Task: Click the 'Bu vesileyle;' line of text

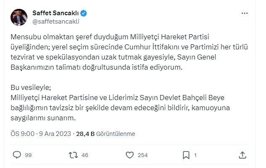Action: [31, 87]
